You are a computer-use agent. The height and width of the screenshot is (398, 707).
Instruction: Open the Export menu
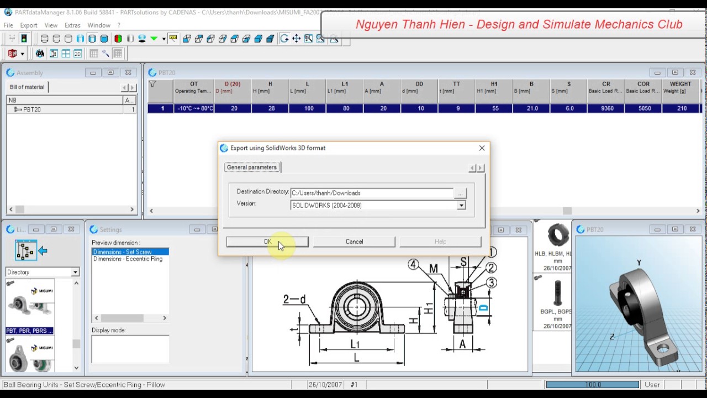pos(29,25)
